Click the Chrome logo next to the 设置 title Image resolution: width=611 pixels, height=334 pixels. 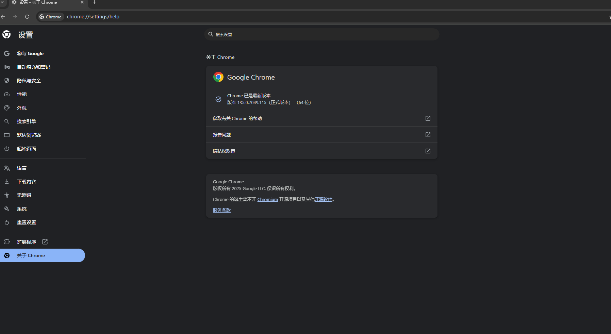pos(6,34)
